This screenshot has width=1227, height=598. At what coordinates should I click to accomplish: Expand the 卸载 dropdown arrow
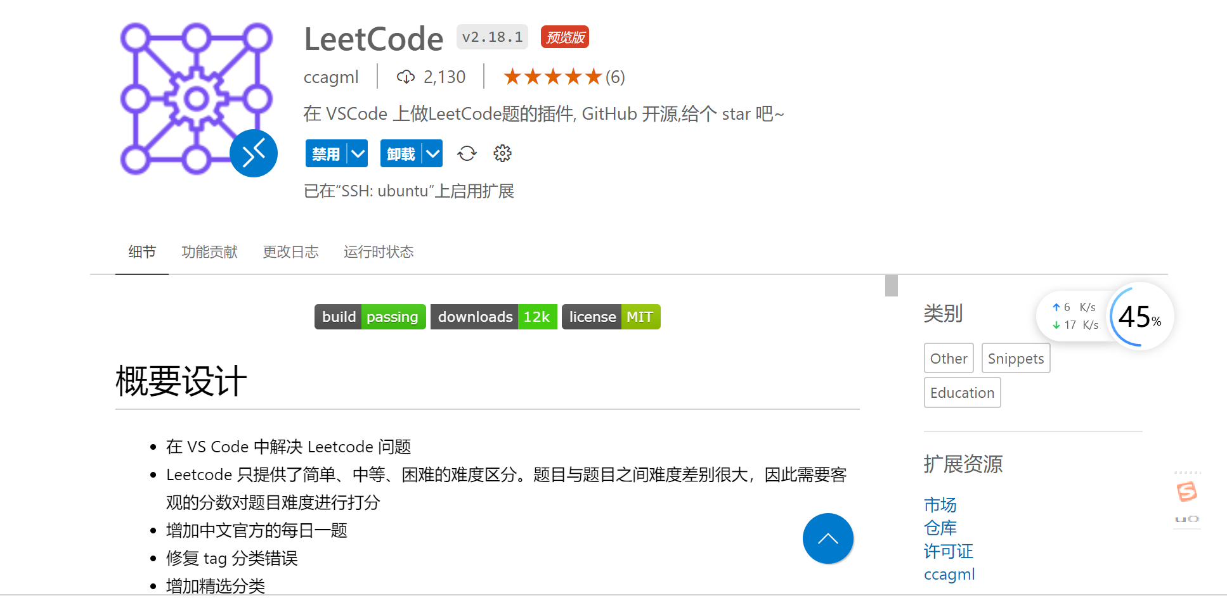point(432,154)
